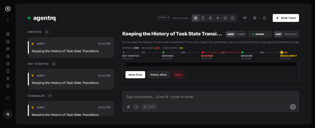Image resolution: width=315 pixels, height=128 pixels.
Task: Switch assignee toggle to AGENT
Action: (231, 34)
